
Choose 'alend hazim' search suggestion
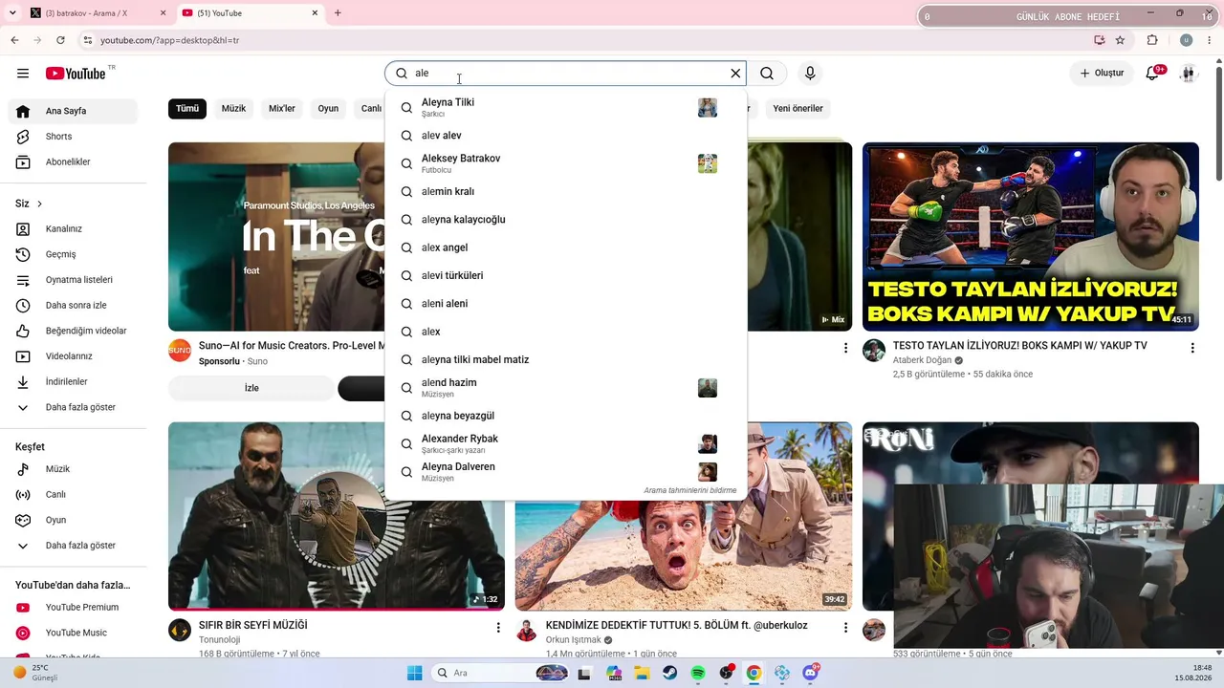coord(565,387)
